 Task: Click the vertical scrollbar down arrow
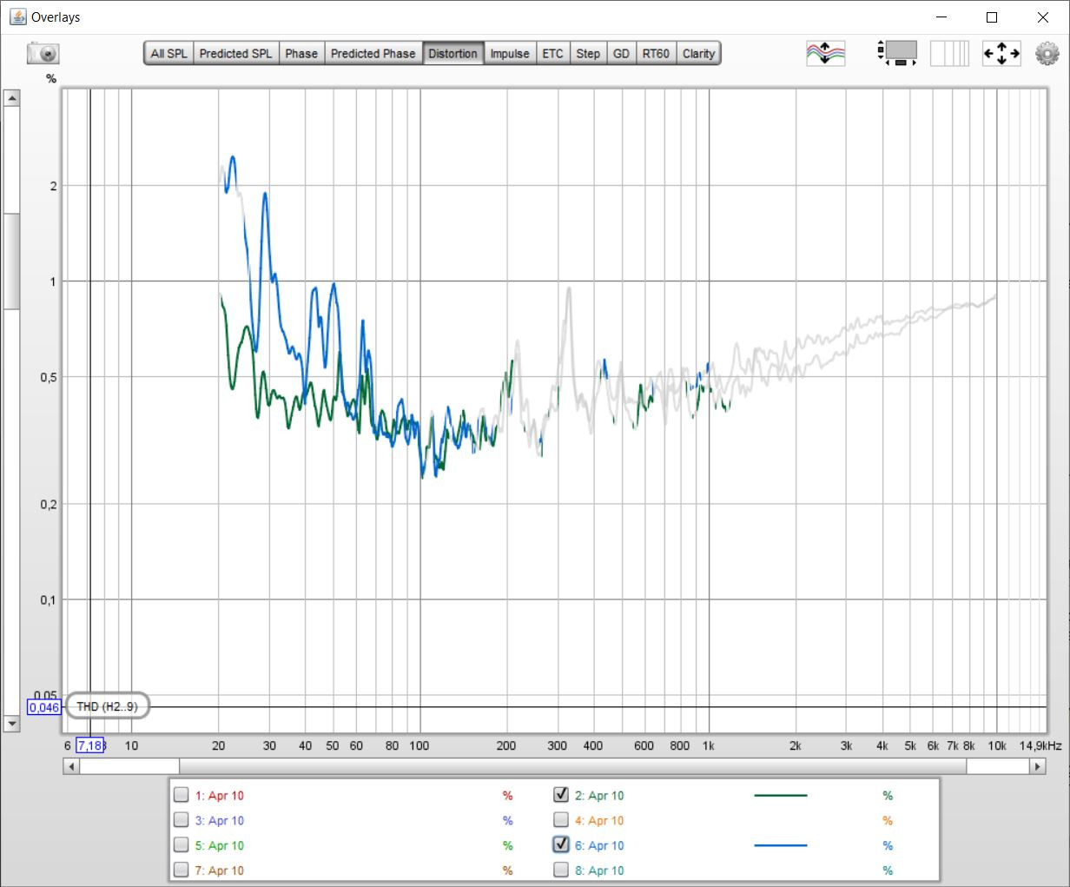(x=11, y=723)
